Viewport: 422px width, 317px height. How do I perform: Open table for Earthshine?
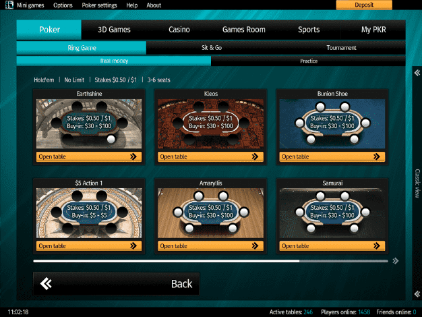(89, 156)
